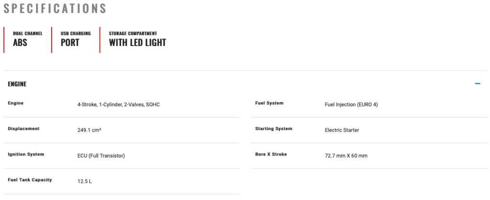Viewport: 490px width, 200px height.
Task: Click the Fuel System label
Action: [x=269, y=103]
